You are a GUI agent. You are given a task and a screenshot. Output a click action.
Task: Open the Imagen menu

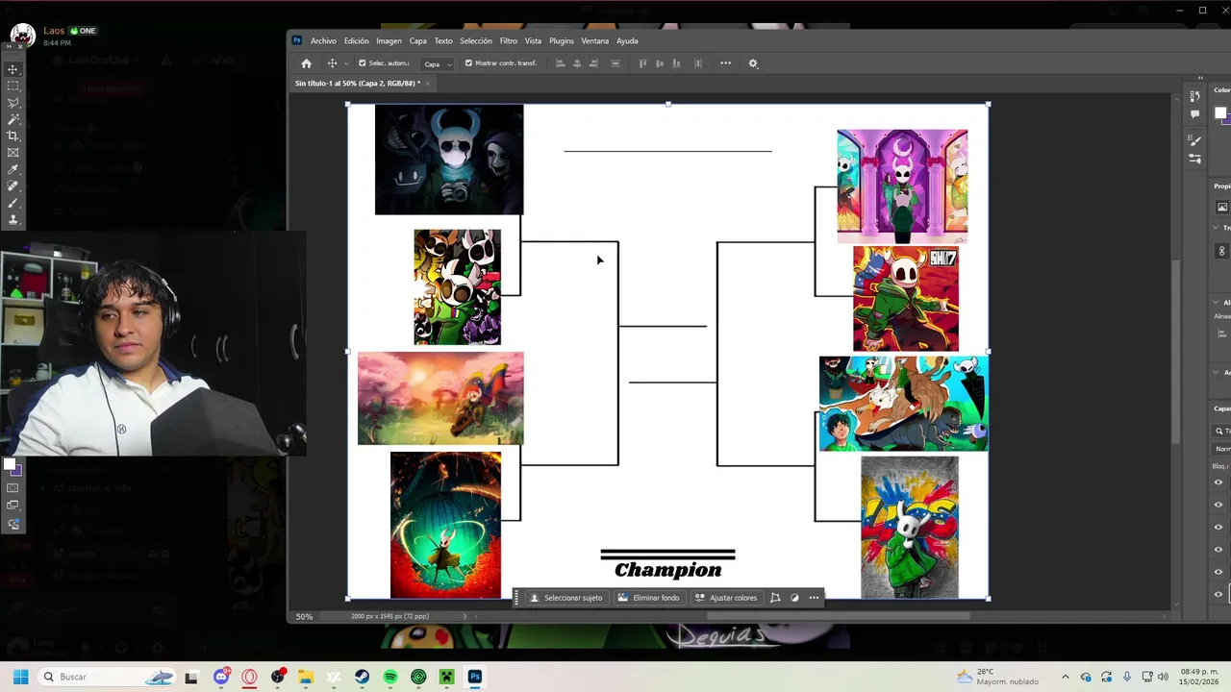coord(389,40)
